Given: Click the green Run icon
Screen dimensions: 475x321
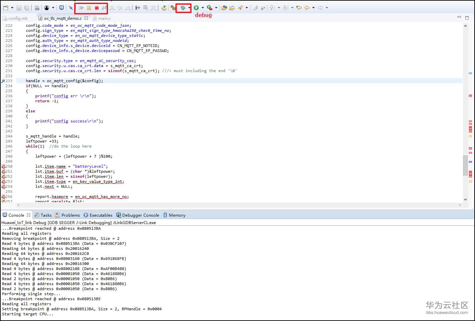Looking at the screenshot, I should [197, 7].
